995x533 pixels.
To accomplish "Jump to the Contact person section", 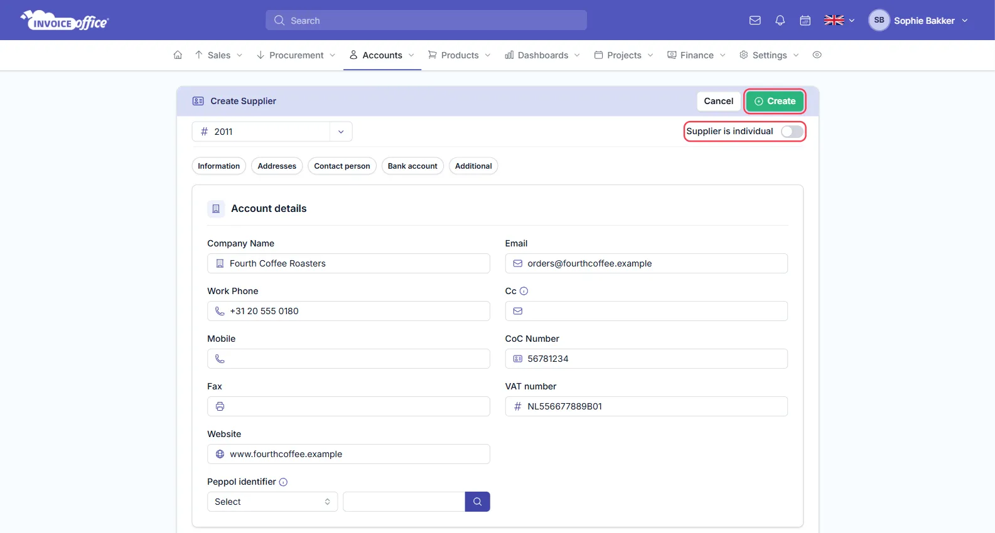I will tap(342, 166).
